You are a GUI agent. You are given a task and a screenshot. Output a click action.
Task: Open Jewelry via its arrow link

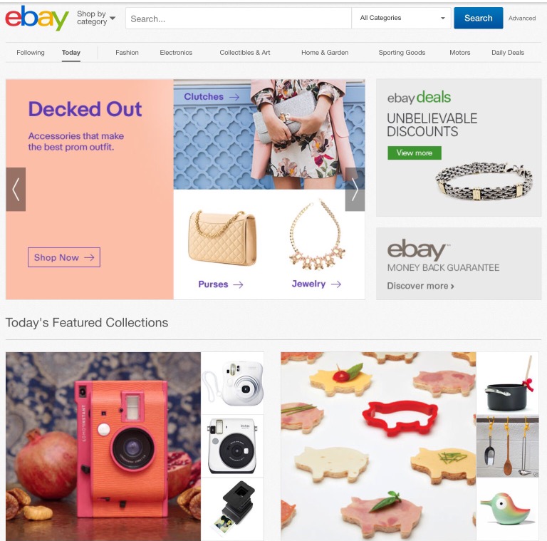(x=316, y=284)
